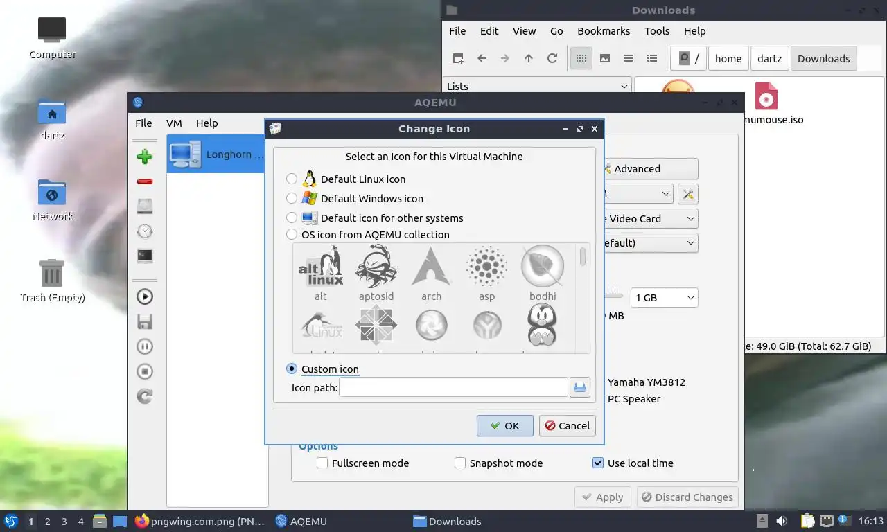Open Bookmarks menu in the file manager
The image size is (887, 532).
(x=604, y=30)
